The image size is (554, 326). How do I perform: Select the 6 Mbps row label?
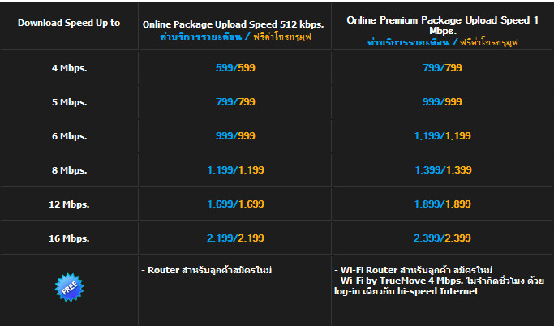click(69, 136)
